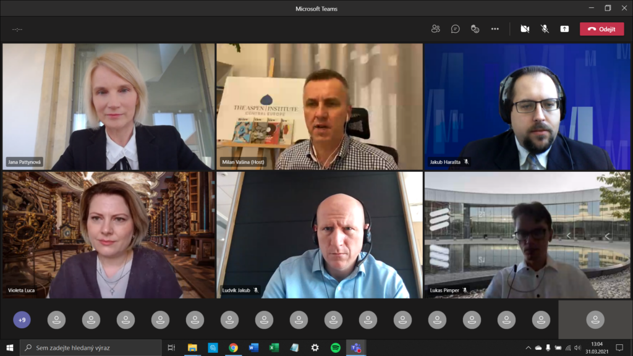Viewport: 633px width, 356px height.
Task: Show the participants panel
Action: [436, 29]
